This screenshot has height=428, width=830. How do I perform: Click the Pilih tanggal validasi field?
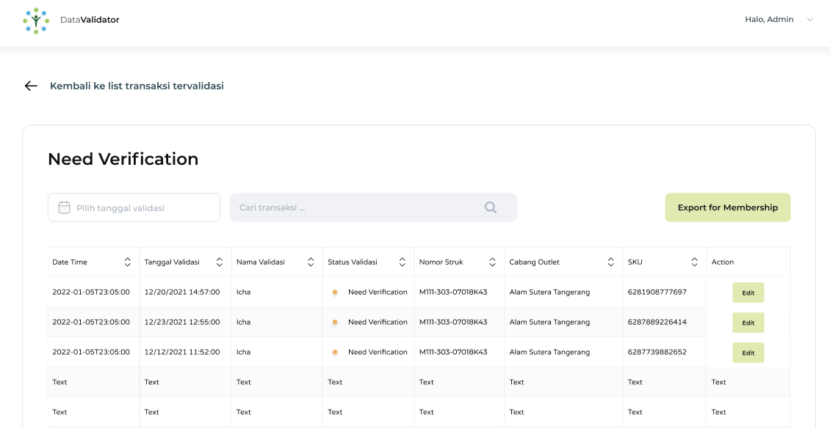[132, 207]
